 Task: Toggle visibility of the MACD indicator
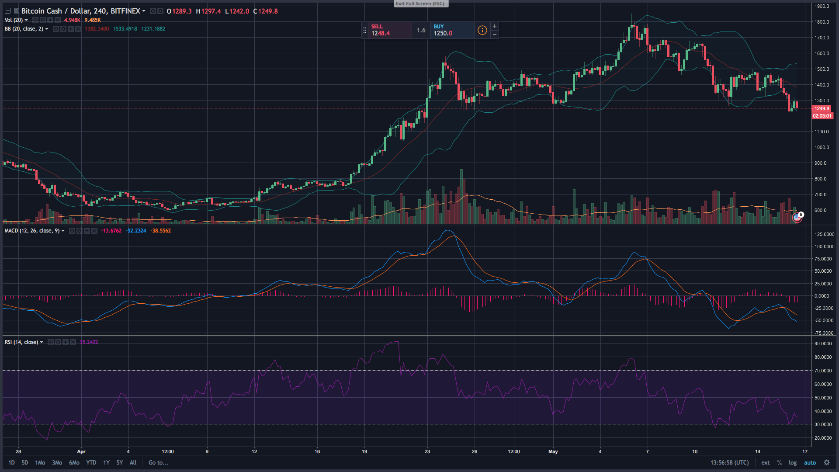coord(72,231)
